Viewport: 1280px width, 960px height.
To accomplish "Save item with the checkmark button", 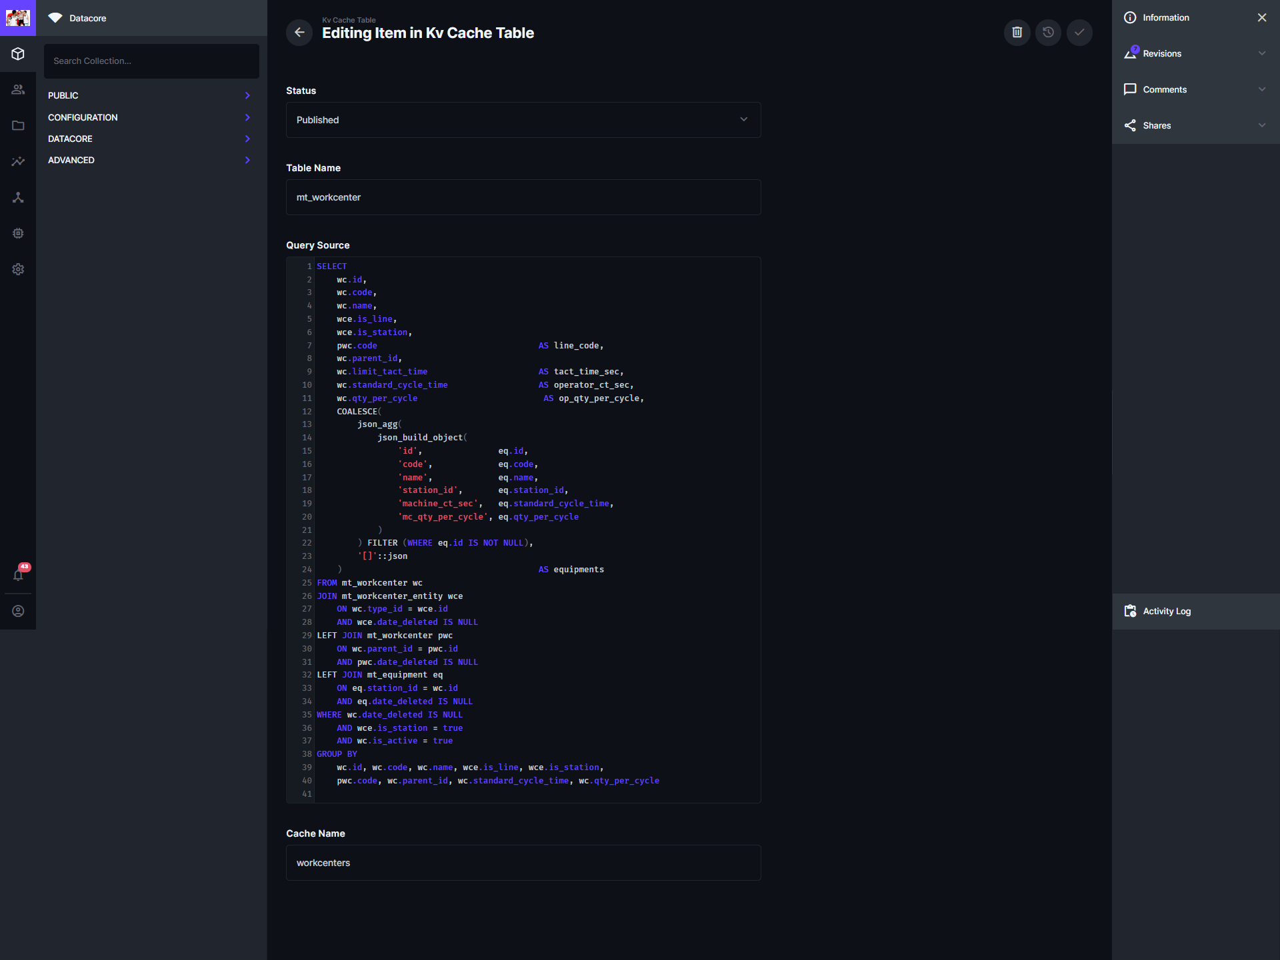I will click(1079, 33).
